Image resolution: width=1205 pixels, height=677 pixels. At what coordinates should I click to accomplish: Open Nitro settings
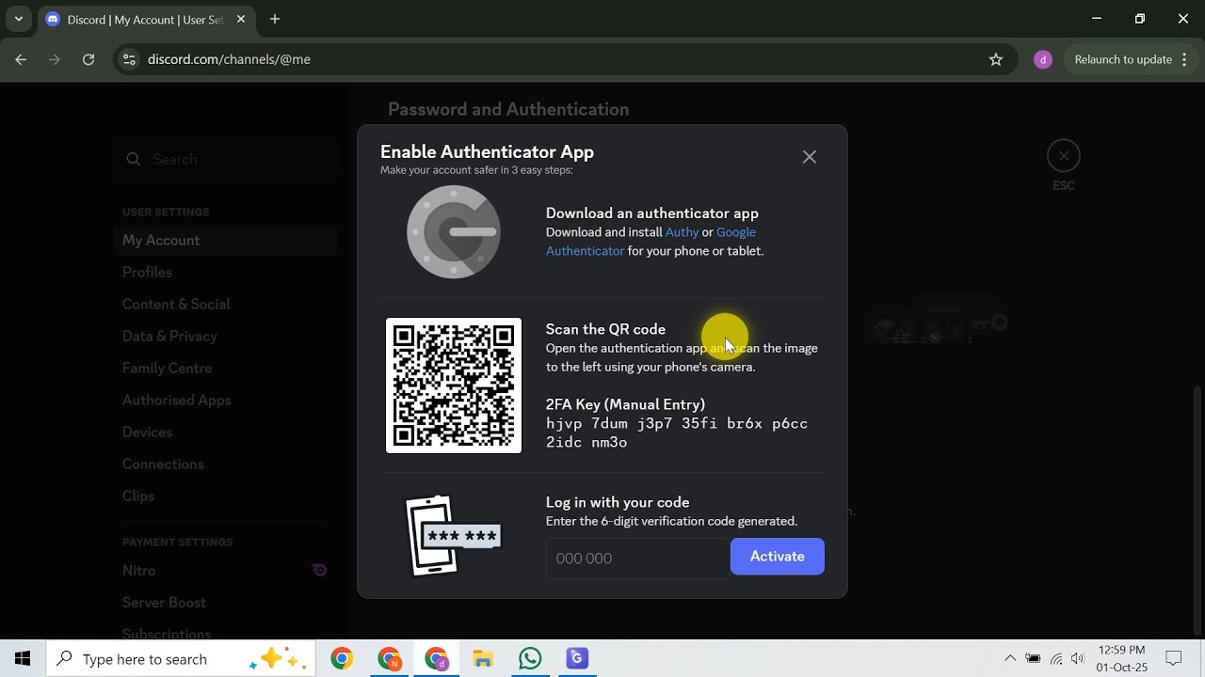[138, 571]
